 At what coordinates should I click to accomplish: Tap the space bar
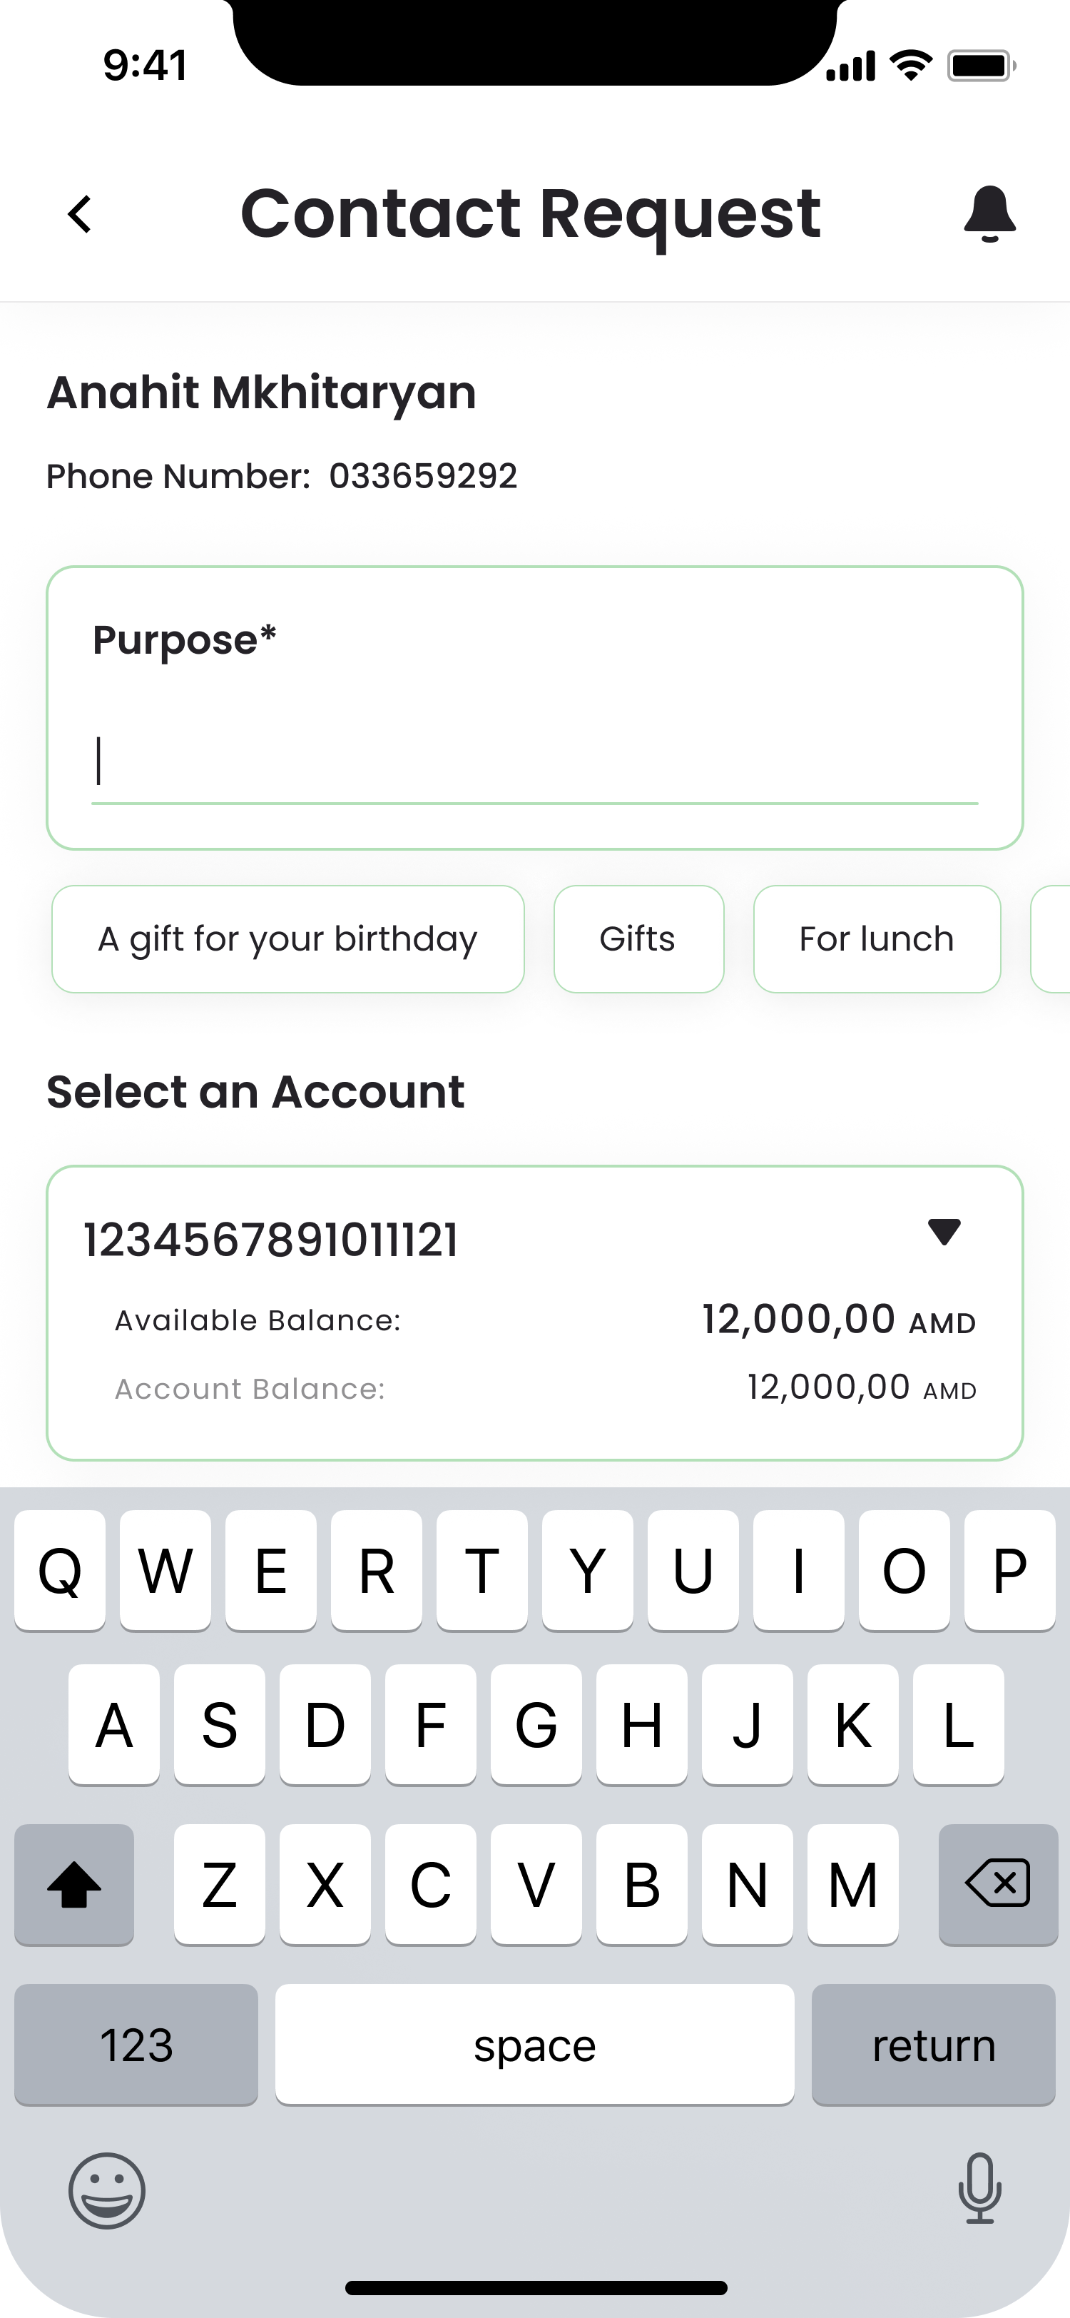click(535, 2045)
